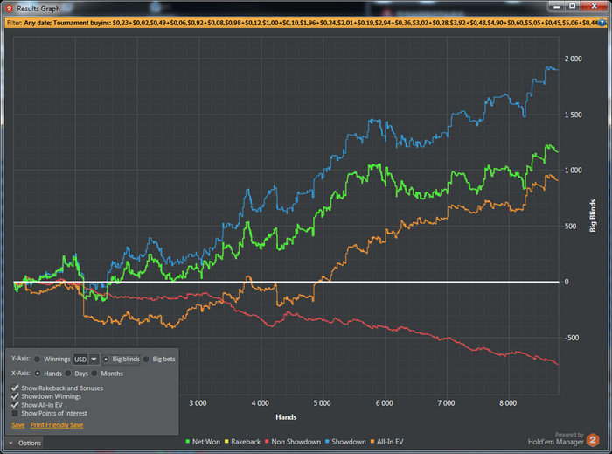
Task: Click the Save link
Action: pos(18,425)
